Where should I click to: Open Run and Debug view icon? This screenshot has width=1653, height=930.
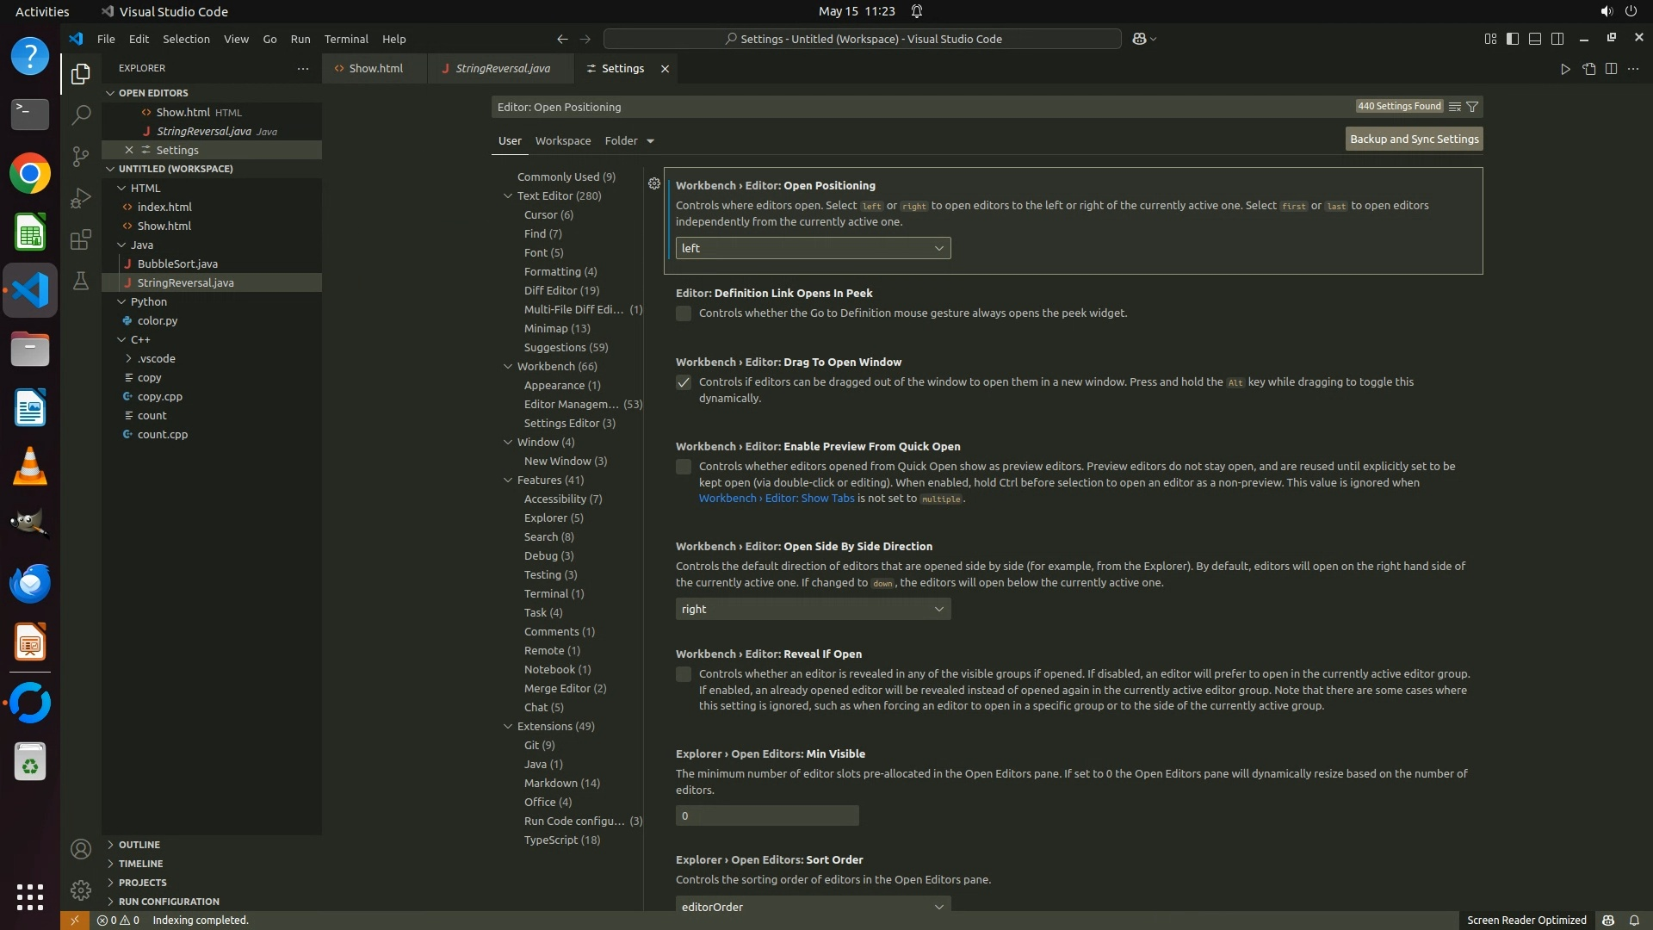(x=80, y=198)
